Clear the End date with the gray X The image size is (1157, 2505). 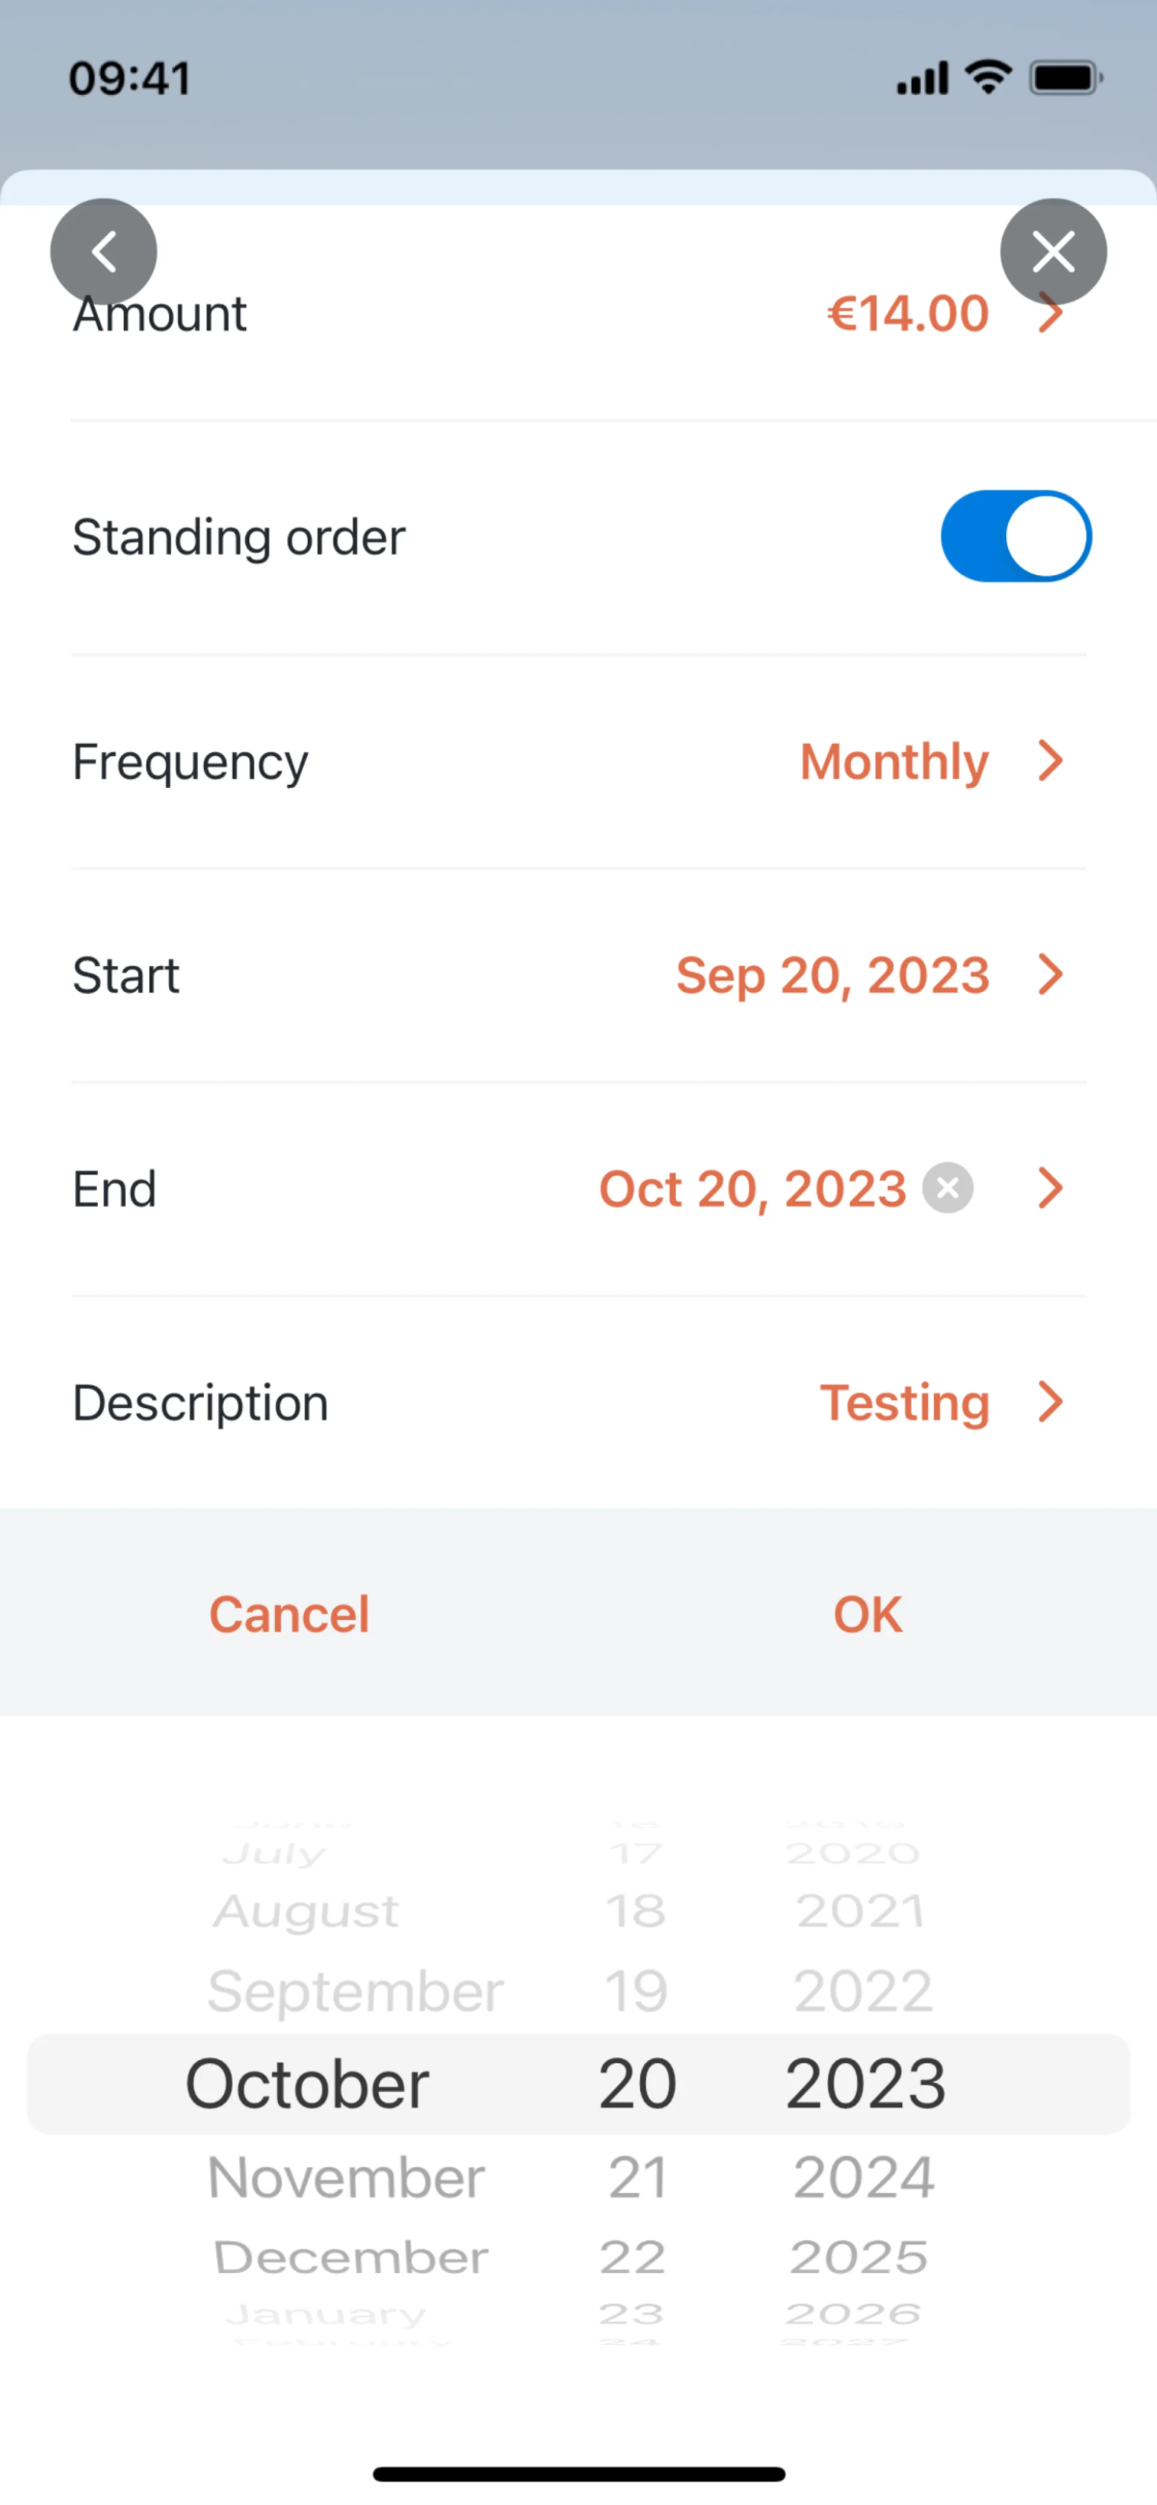[x=948, y=1188]
